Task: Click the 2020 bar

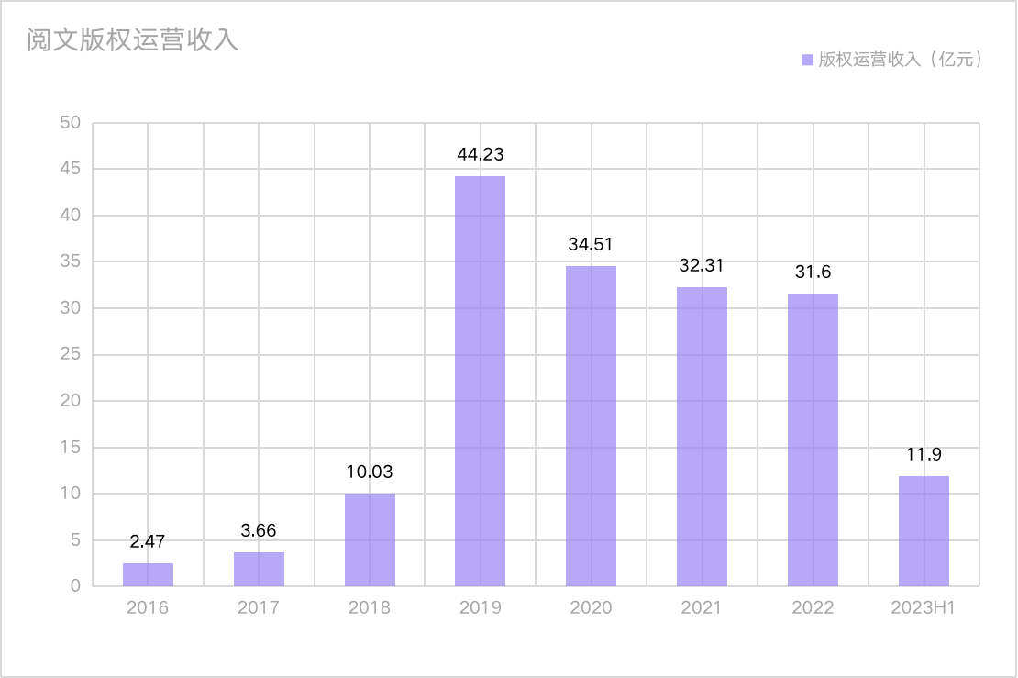Action: coord(591,426)
